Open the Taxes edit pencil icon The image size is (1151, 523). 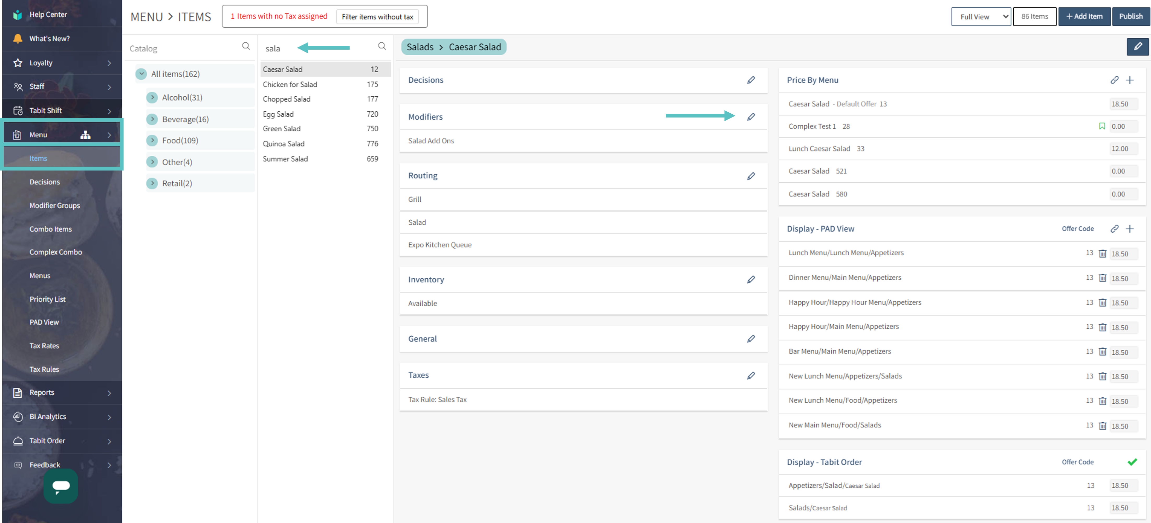pyautogui.click(x=751, y=376)
